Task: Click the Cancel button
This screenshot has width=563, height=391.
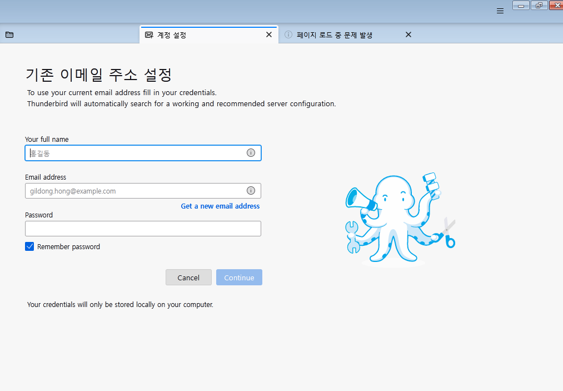Action: [x=188, y=278]
